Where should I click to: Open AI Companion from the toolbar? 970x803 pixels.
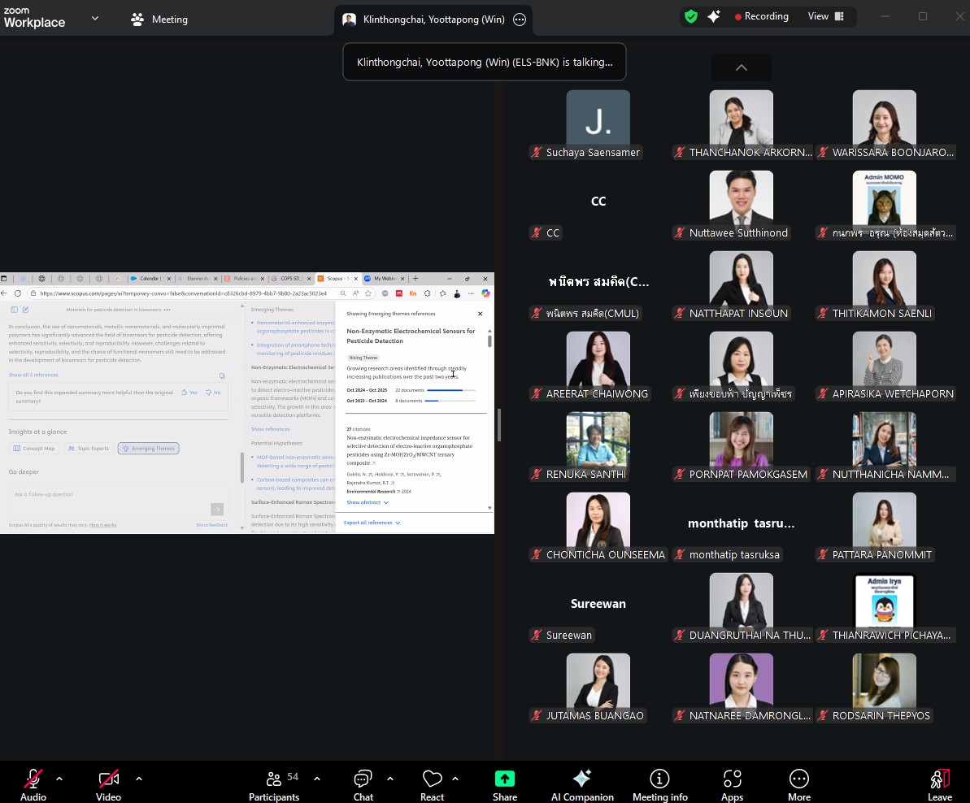[582, 784]
